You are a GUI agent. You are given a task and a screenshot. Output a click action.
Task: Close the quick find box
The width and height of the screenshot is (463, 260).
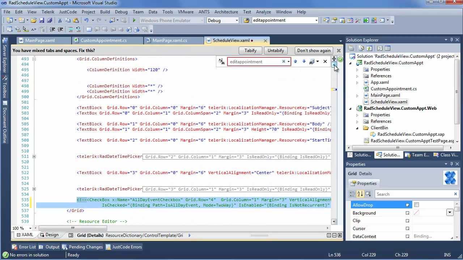[325, 61]
